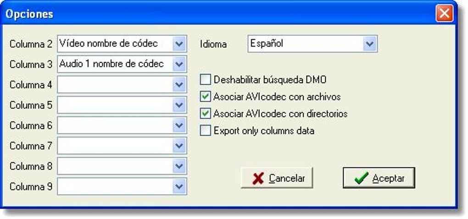The image size is (468, 219).
Task: Expand the Columna 6 dropdown arrow
Action: tap(179, 126)
